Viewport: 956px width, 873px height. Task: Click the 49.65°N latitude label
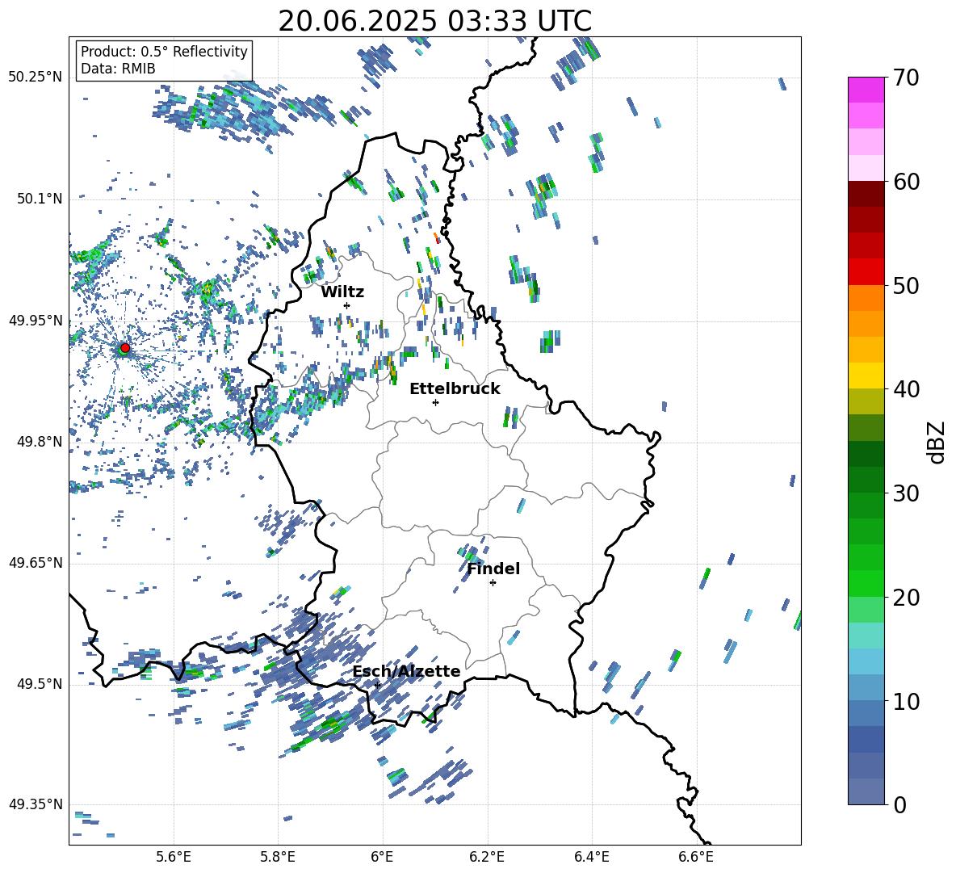coord(36,563)
